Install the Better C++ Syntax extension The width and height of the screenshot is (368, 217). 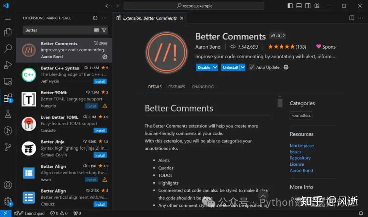(100, 82)
